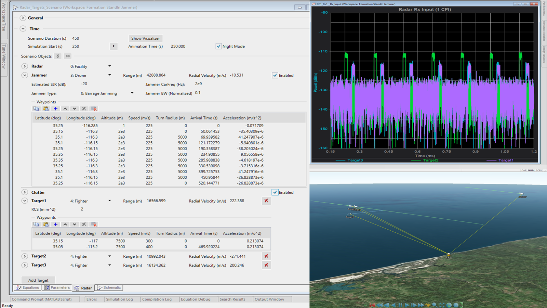Click the Add Target button
Viewport: 547px width, 308px height.
point(38,280)
